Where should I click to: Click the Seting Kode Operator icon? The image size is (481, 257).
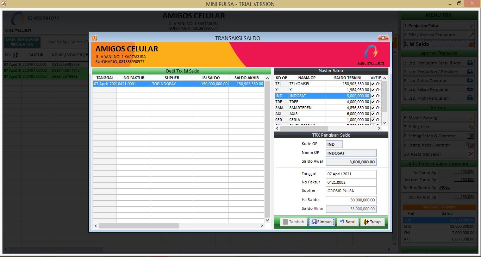[470, 145]
